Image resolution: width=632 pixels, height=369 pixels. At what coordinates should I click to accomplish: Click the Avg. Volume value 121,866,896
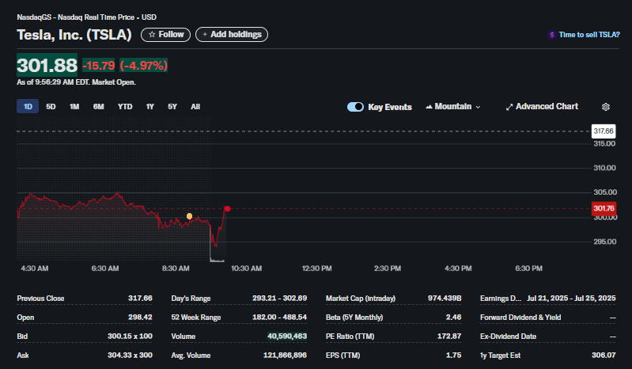[x=285, y=356]
